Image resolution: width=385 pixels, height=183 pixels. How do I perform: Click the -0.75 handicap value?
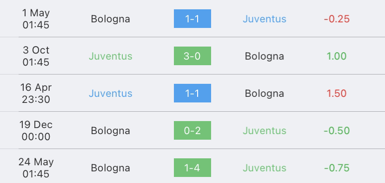click(x=337, y=168)
